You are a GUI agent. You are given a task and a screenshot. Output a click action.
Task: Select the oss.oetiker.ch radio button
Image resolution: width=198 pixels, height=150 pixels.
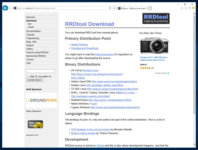36,76
